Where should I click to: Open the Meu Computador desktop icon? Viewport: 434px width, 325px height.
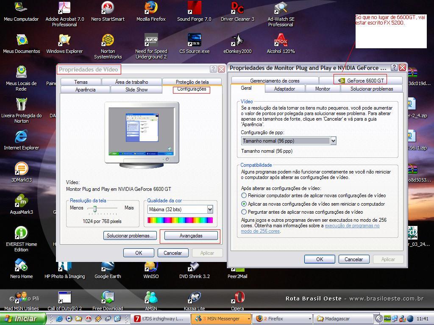pyautogui.click(x=21, y=11)
